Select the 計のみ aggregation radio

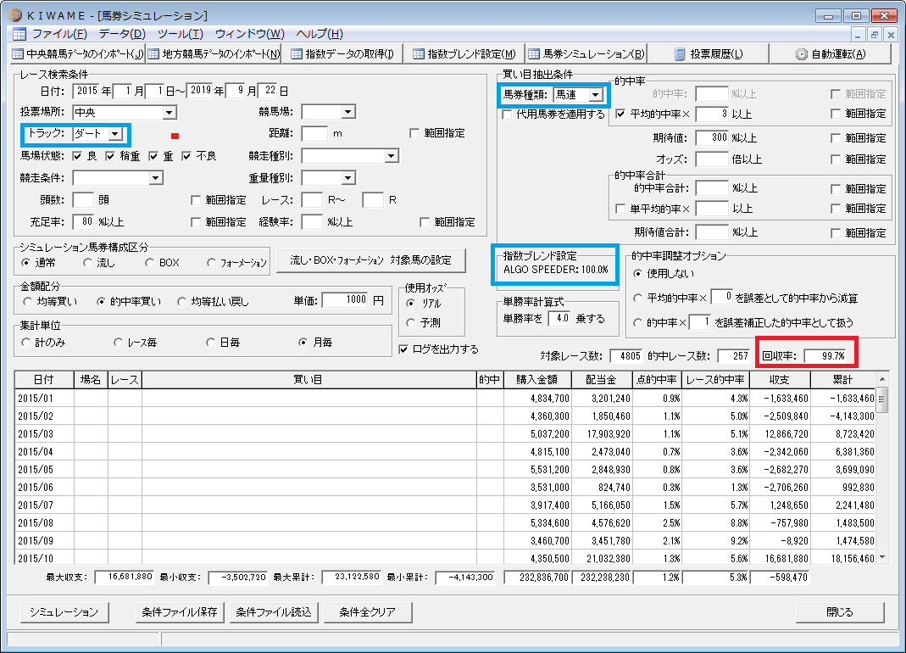[25, 343]
